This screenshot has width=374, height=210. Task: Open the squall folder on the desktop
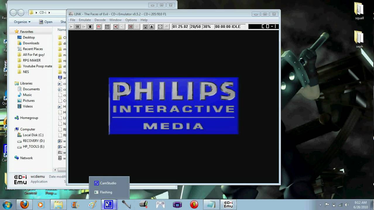pos(359,11)
